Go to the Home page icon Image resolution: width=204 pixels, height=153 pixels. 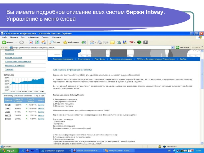[x=44, y=42]
